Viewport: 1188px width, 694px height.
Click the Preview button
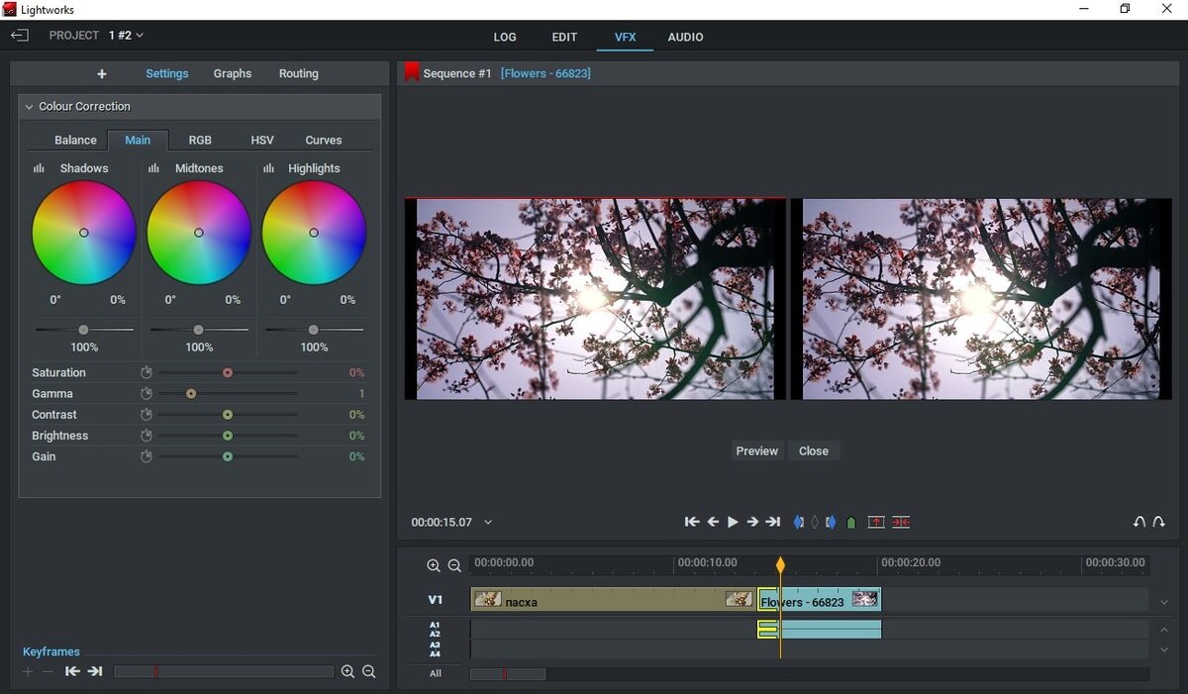point(756,450)
